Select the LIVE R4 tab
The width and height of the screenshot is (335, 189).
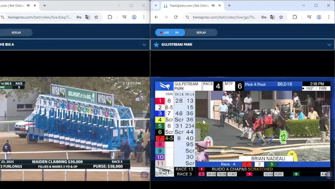pos(170,33)
